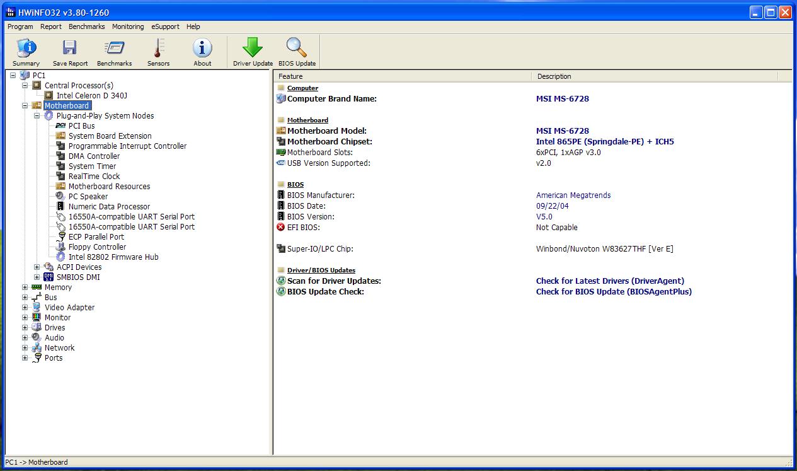The image size is (797, 471).
Task: Open the Monitoring menu
Action: coord(128,26)
